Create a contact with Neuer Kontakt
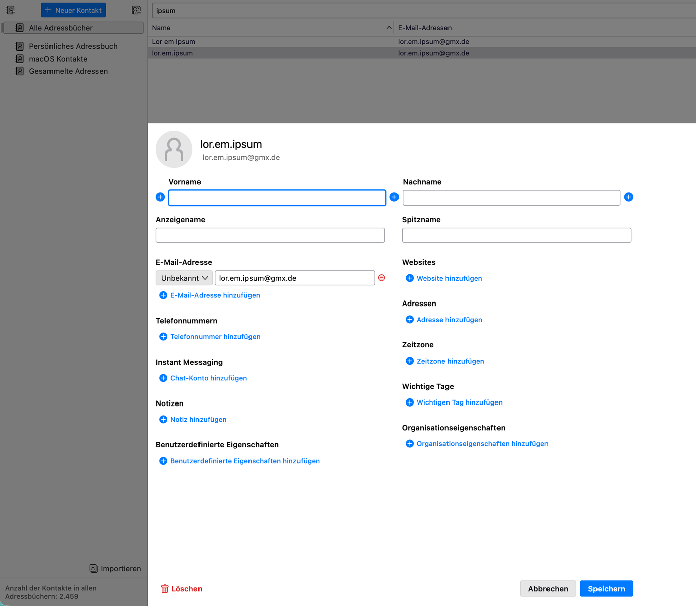 [73, 10]
